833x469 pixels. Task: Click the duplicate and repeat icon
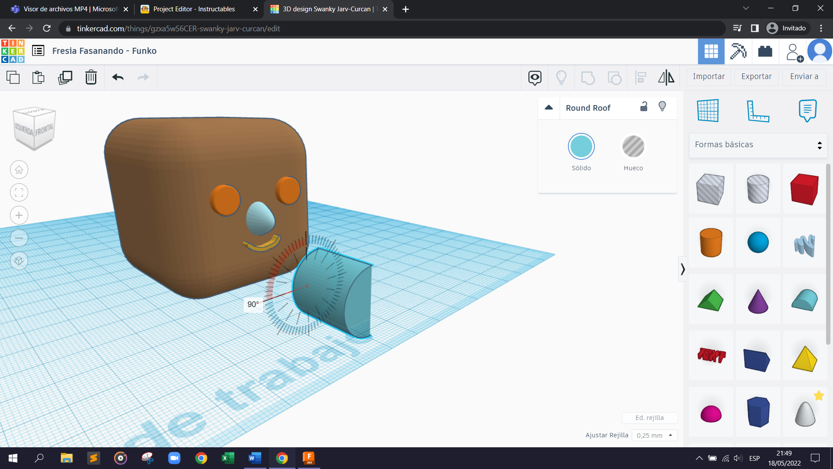coord(65,77)
